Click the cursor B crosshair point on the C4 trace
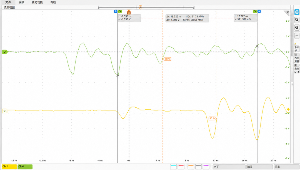 point(118,75)
